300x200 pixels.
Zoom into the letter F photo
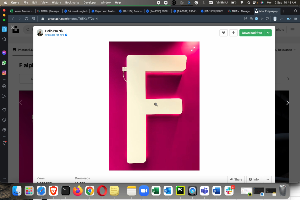[x=154, y=106]
